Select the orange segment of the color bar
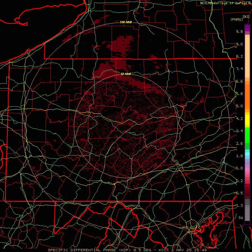This screenshot has height=252, width=252. 247,96
